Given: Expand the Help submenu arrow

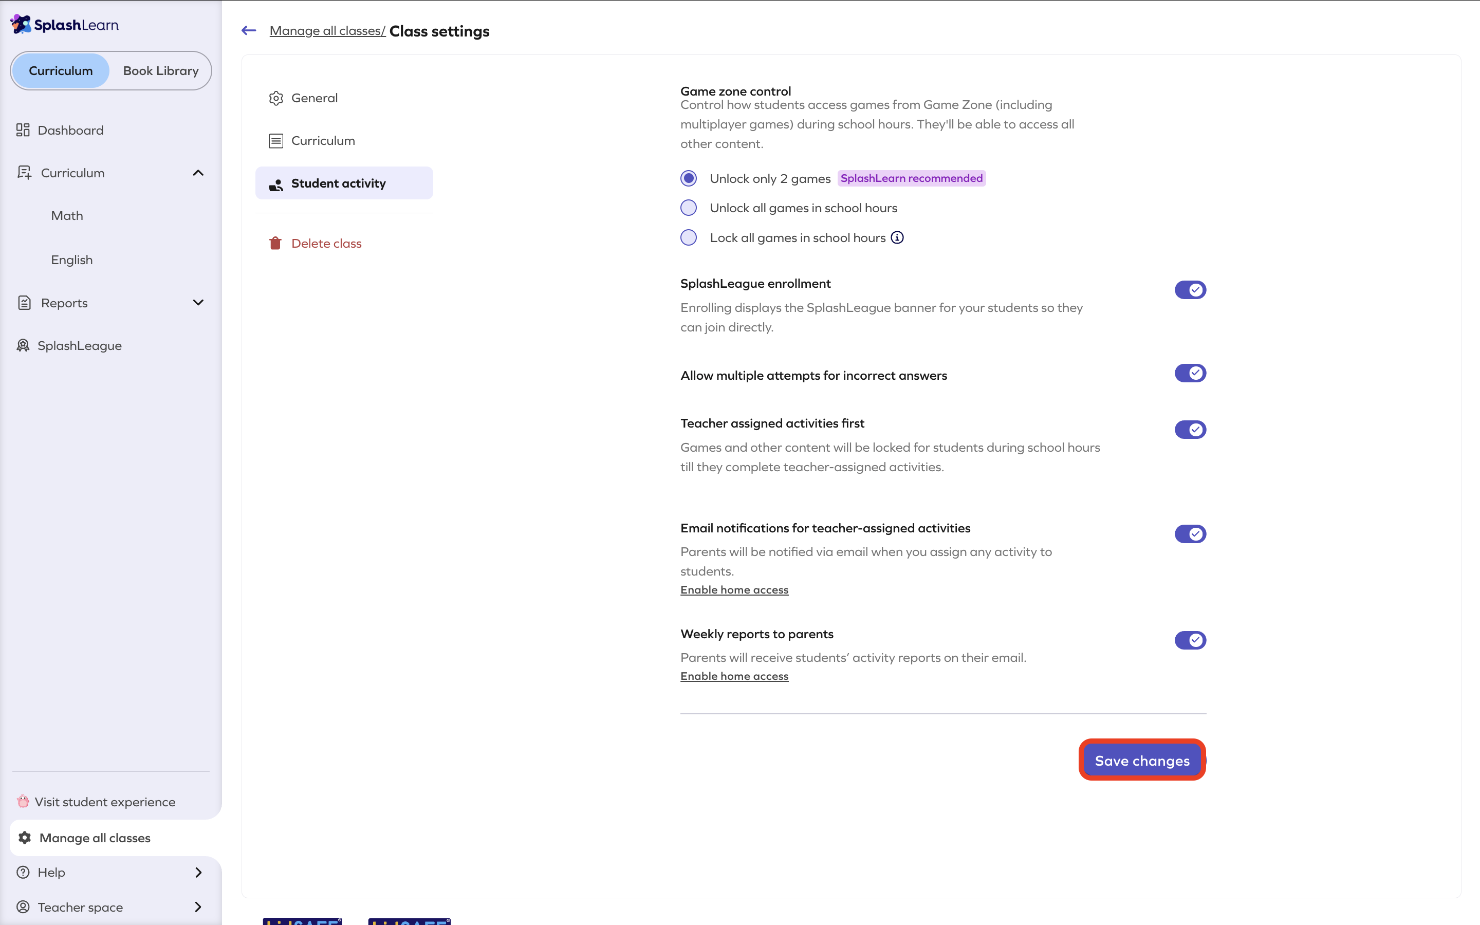Looking at the screenshot, I should pos(198,873).
